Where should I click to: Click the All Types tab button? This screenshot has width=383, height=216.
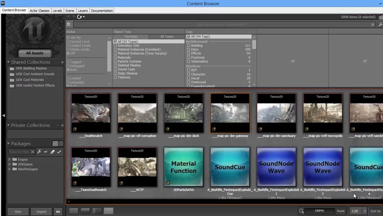pos(167,37)
